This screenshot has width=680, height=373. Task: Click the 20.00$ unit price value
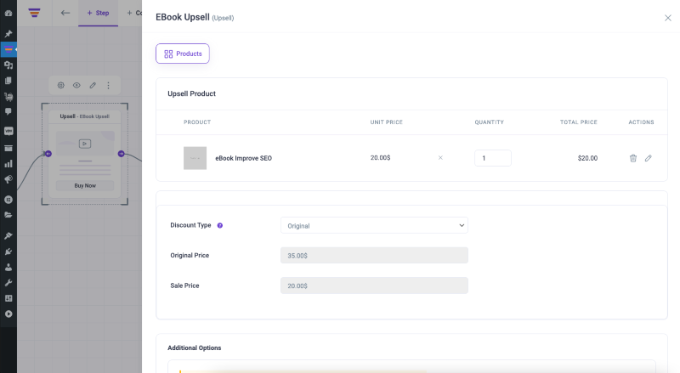[x=380, y=158]
